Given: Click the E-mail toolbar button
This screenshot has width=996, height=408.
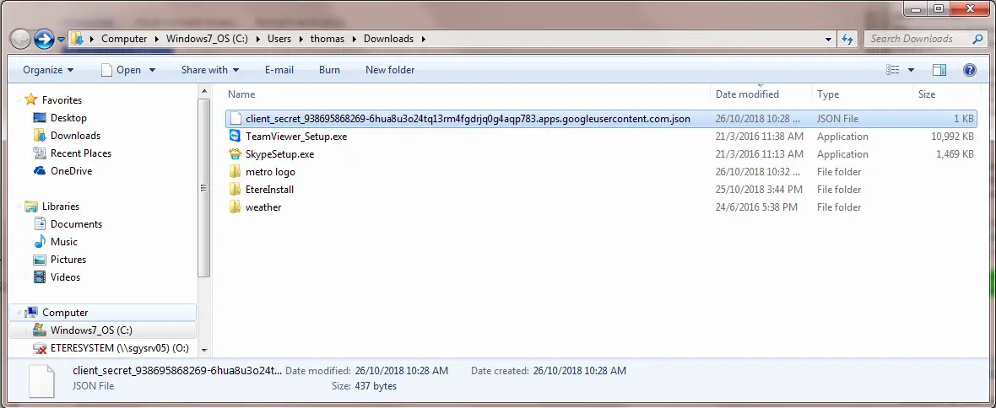Looking at the screenshot, I should (279, 70).
